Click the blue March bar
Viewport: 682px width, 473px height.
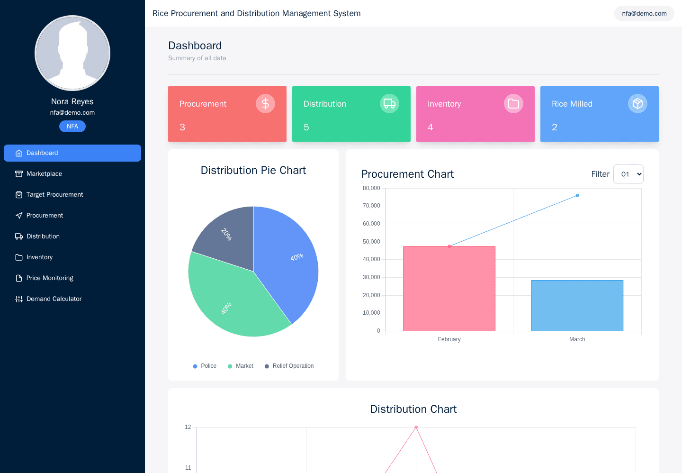pyautogui.click(x=577, y=306)
